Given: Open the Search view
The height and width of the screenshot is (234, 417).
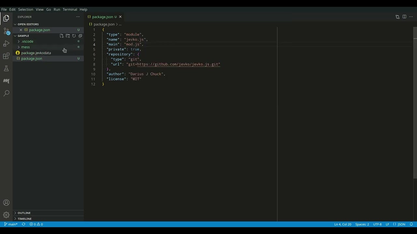Looking at the screenshot, I should click(6, 93).
